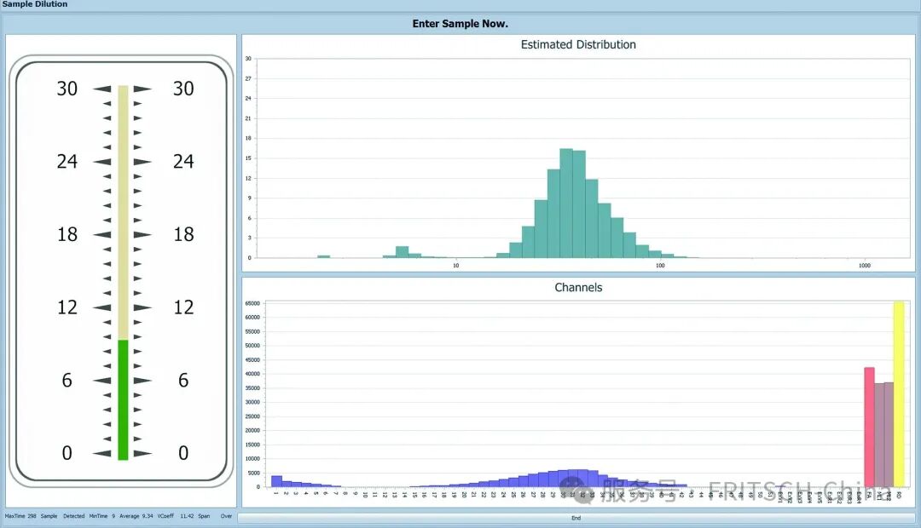Screen dimensions: 921x528
Task: Click the "Estimated Distribution" chart title
Action: click(x=578, y=44)
